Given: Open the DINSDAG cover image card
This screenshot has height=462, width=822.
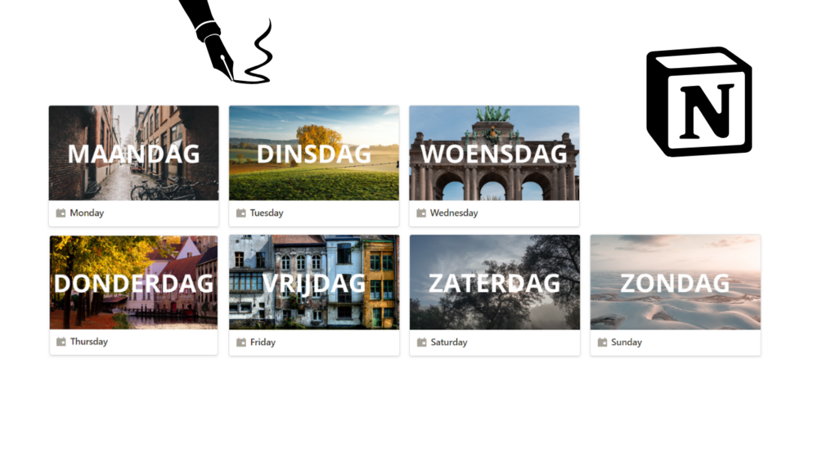Looking at the screenshot, I should [314, 153].
